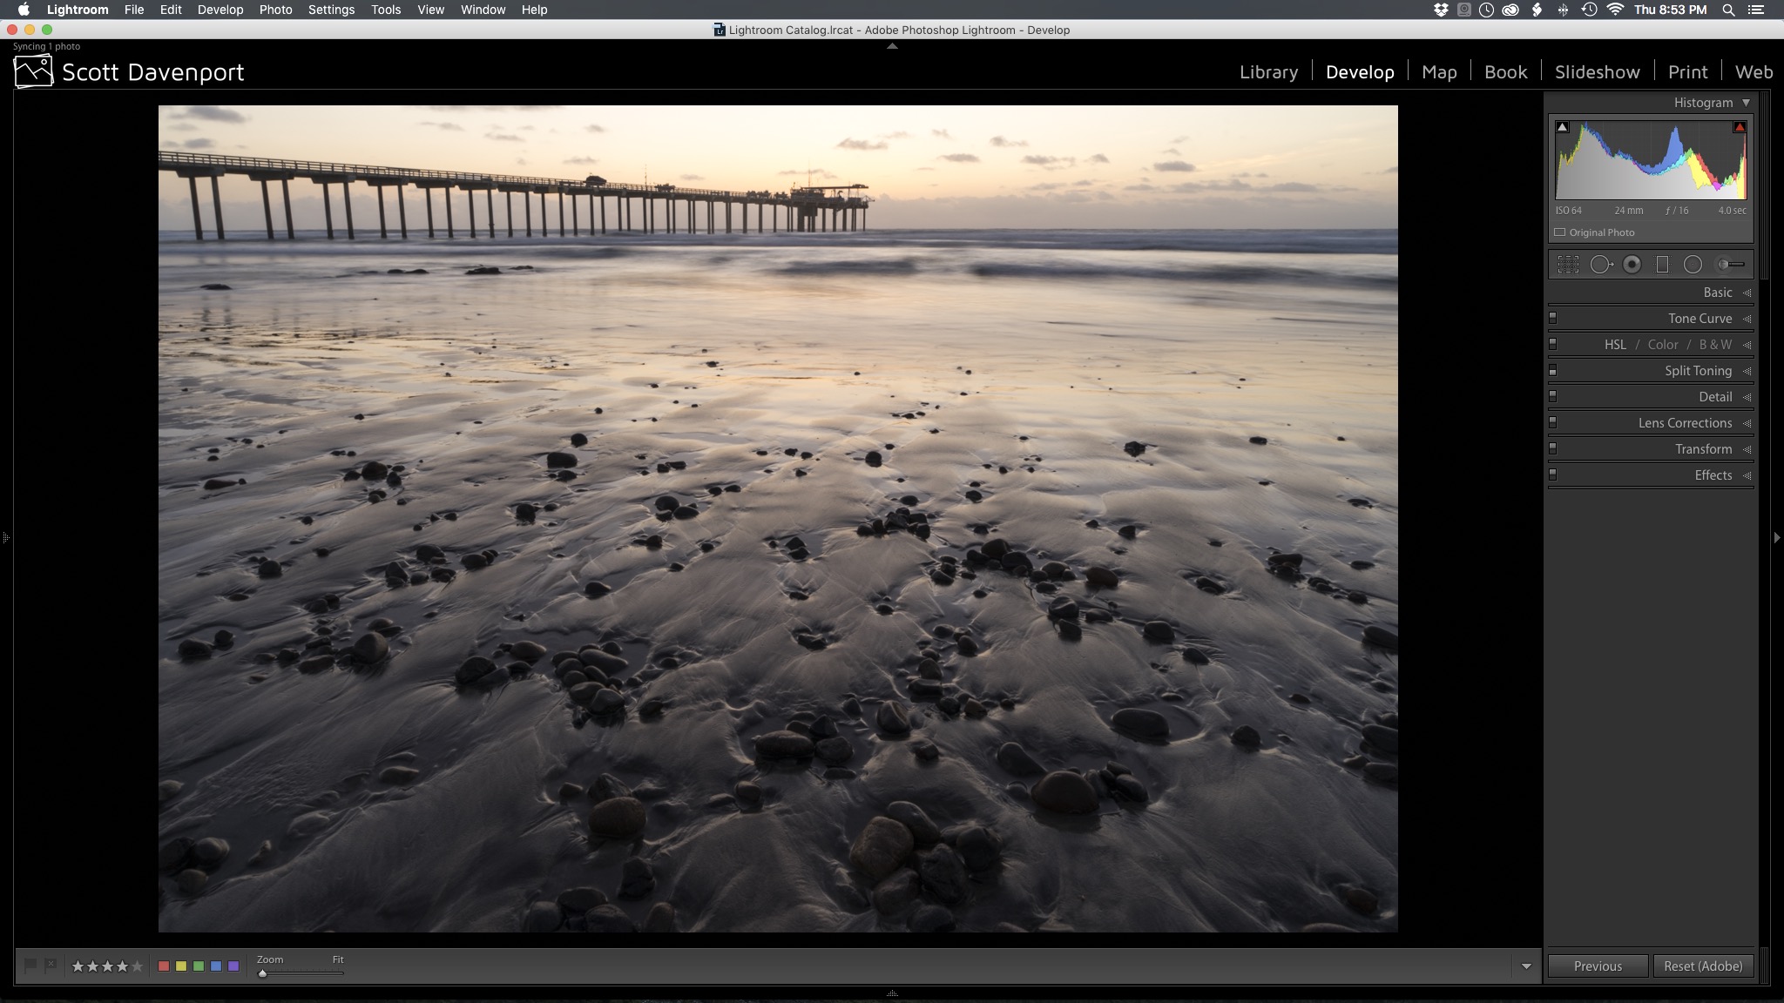The width and height of the screenshot is (1784, 1003).
Task: Open the Wi-Fi status menu
Action: pos(1615,10)
